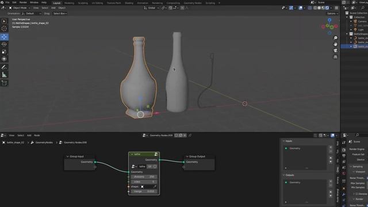Open the Modifiers wrench properties tab

(x=344, y=194)
